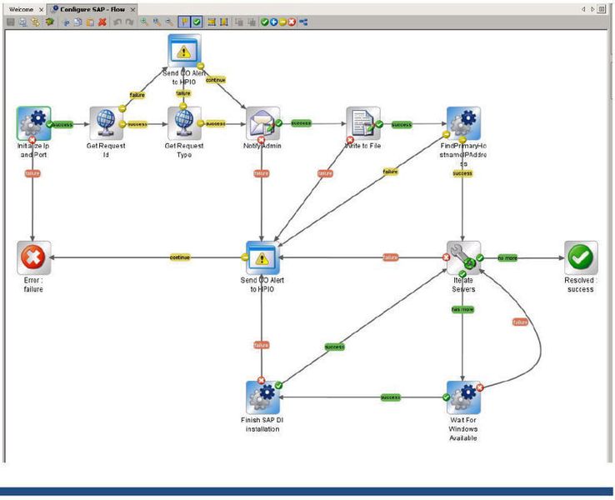Click the blue share/connect icon at the toolbar's end

tap(303, 22)
